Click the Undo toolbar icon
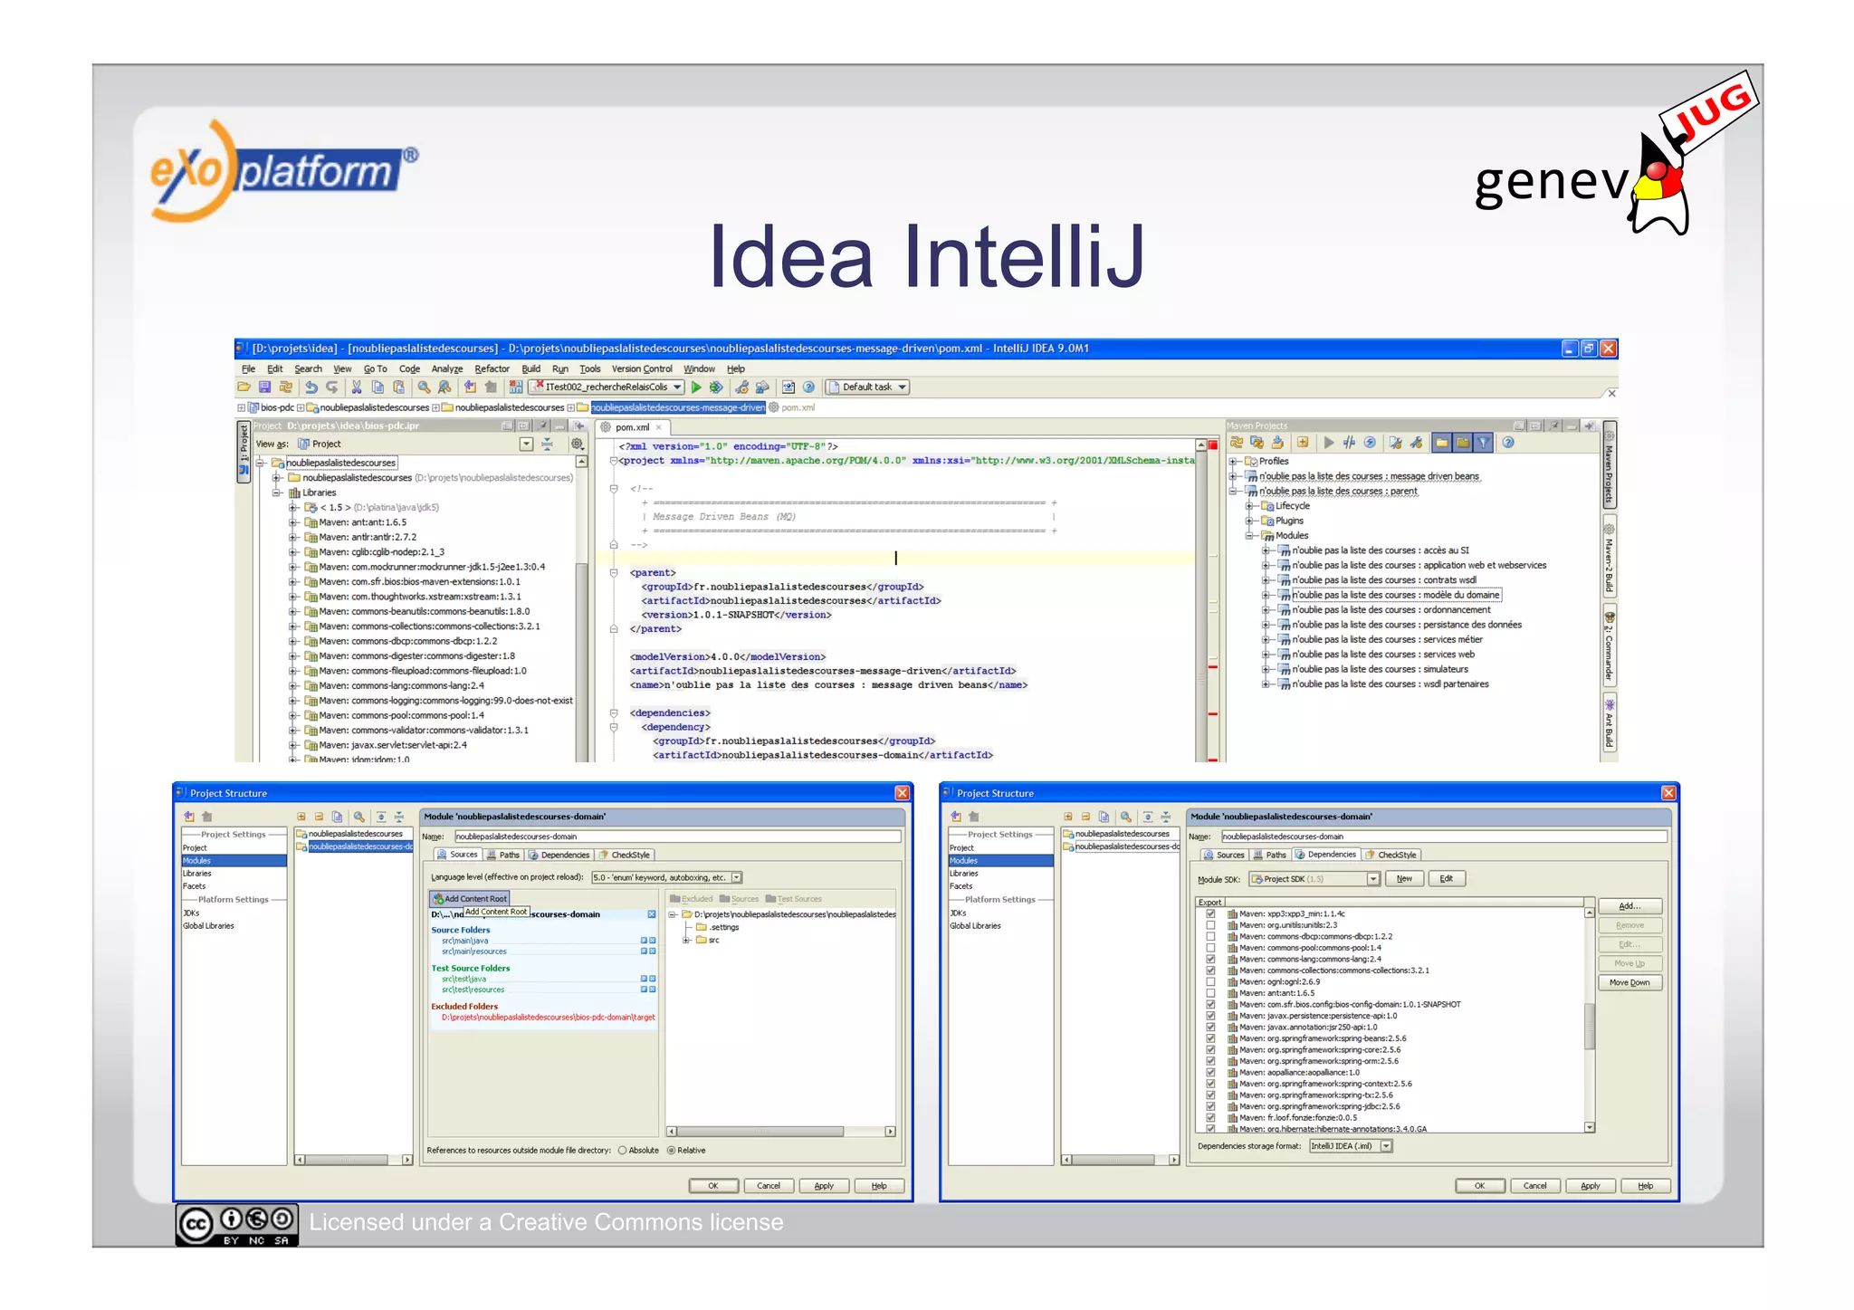 (x=311, y=387)
